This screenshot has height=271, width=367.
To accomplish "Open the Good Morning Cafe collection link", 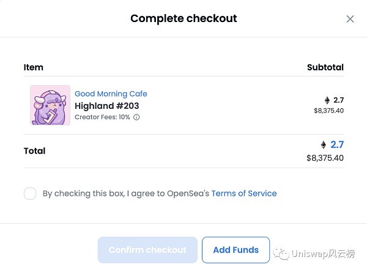I will pos(111,94).
